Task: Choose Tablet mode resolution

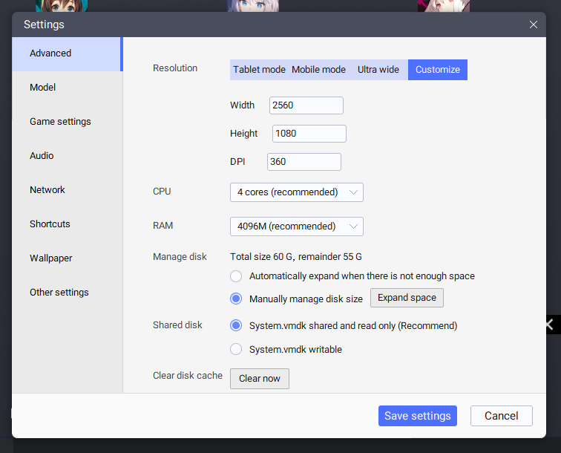Action: coord(260,70)
